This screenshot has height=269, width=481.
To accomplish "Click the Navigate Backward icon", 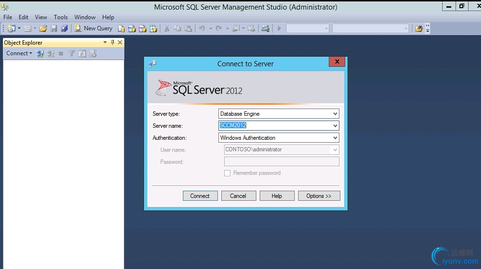I will [x=236, y=28].
